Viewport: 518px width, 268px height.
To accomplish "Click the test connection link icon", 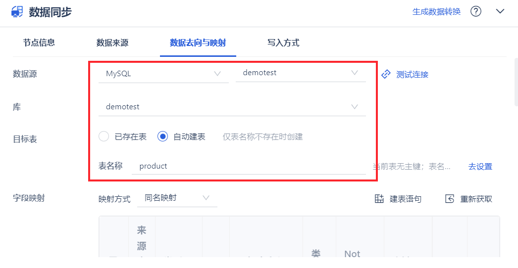I will 386,74.
